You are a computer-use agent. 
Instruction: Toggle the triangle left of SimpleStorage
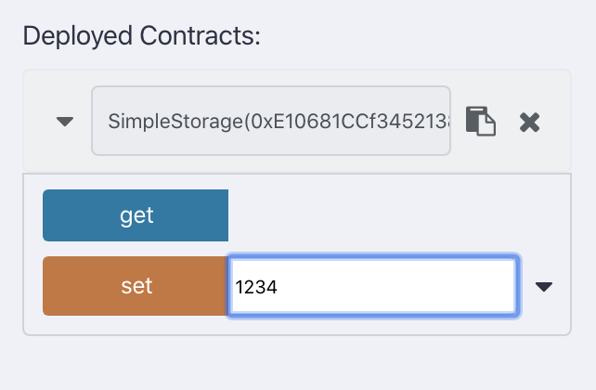pos(65,122)
